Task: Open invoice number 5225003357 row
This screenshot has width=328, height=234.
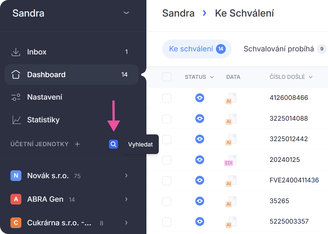Action: click(x=289, y=221)
